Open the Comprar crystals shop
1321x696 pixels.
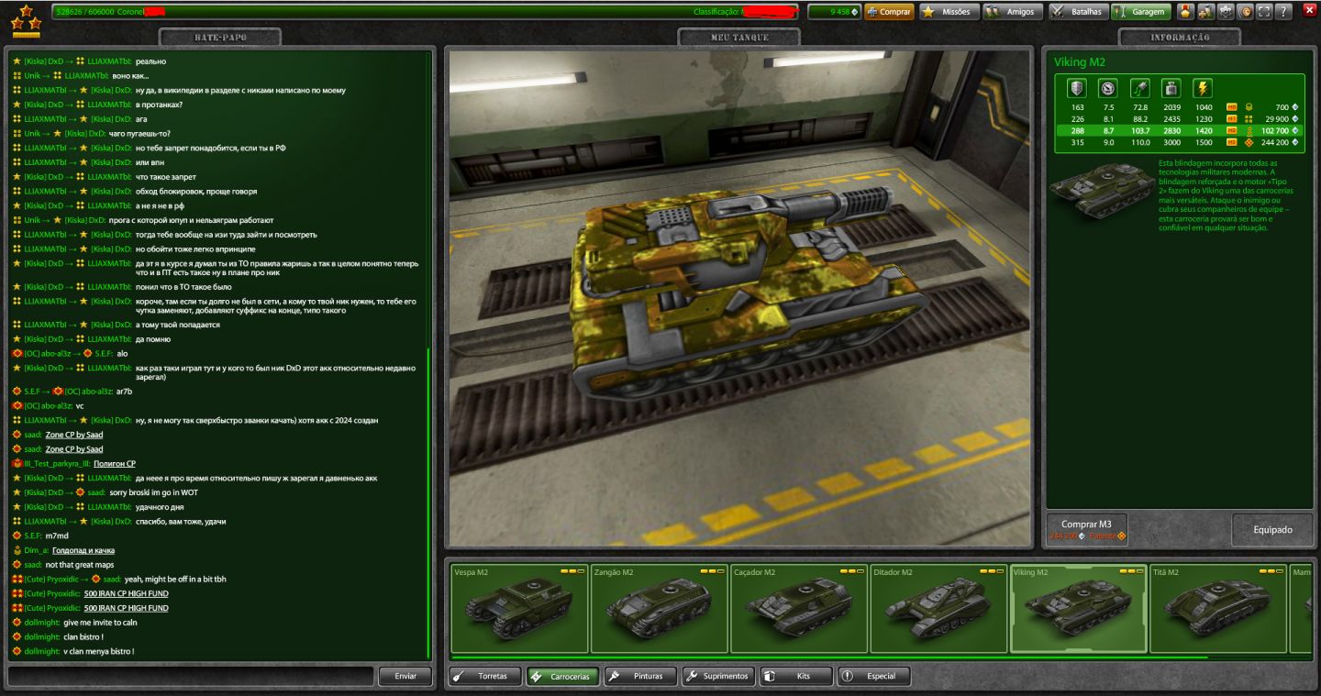tap(889, 12)
